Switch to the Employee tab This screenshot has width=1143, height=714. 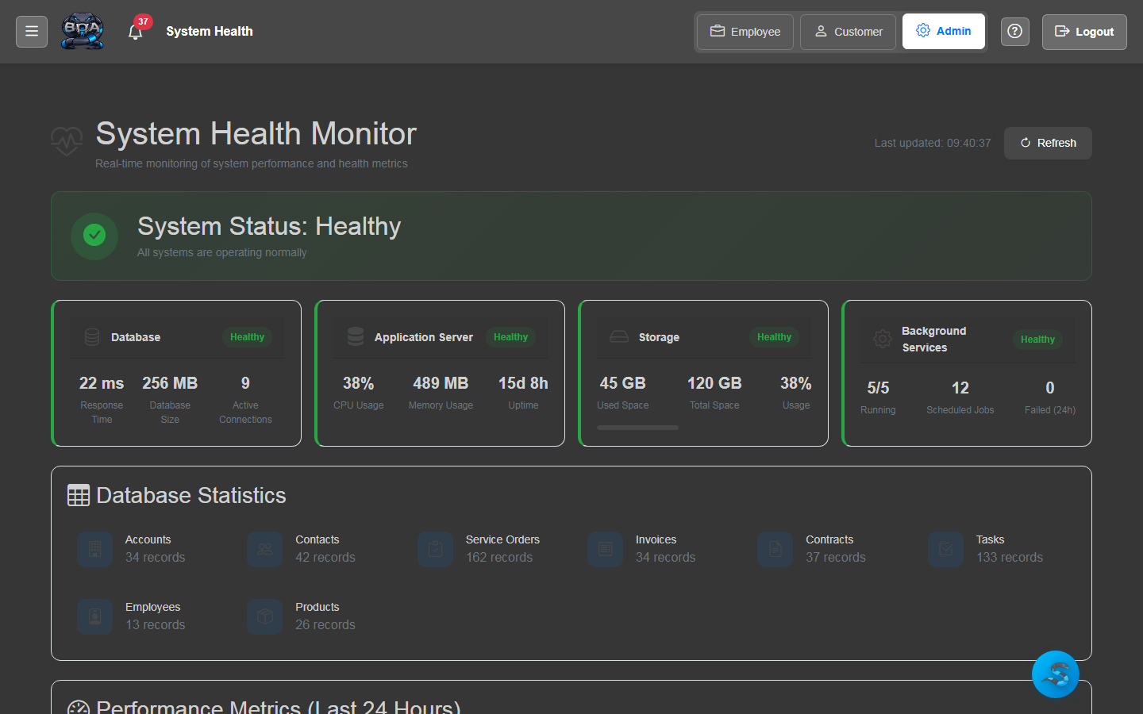click(745, 32)
